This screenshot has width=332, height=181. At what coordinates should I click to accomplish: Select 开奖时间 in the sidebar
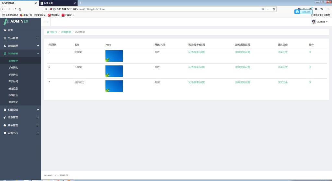pos(13,81)
